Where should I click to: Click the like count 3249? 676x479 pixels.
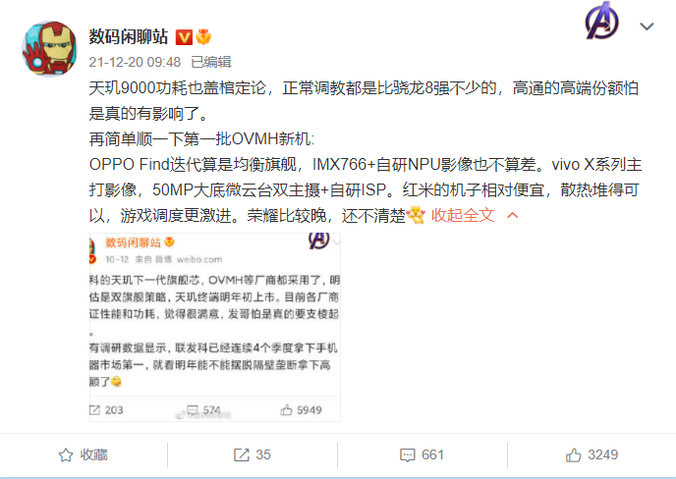(602, 454)
